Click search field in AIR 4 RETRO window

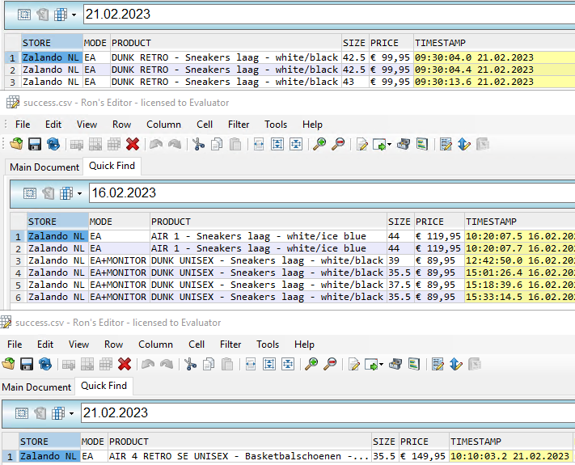pyautogui.click(x=328, y=413)
